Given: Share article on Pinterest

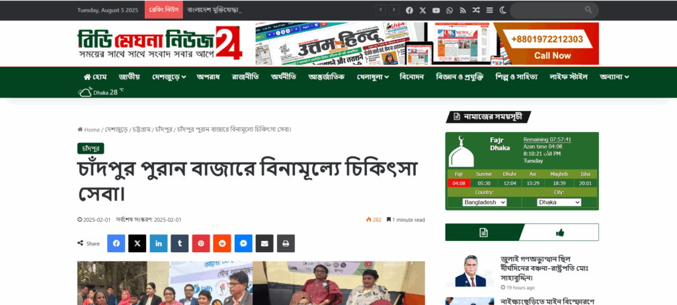Looking at the screenshot, I should click(201, 244).
